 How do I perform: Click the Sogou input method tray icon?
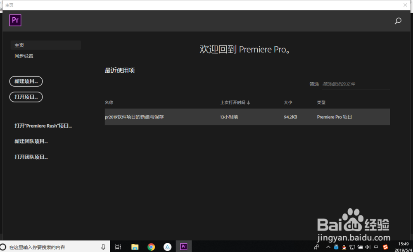click(385, 247)
